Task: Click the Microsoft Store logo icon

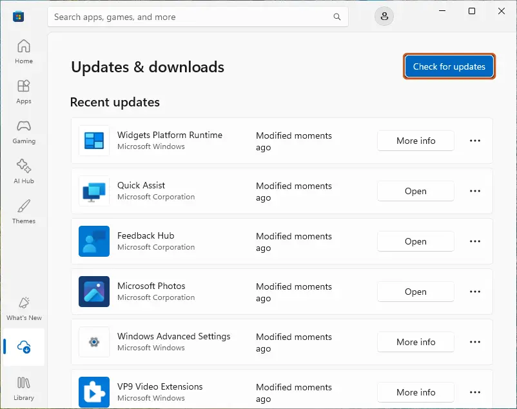Action: tap(19, 17)
